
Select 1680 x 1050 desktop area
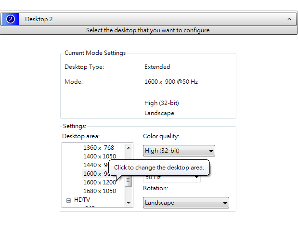[x=100, y=191]
